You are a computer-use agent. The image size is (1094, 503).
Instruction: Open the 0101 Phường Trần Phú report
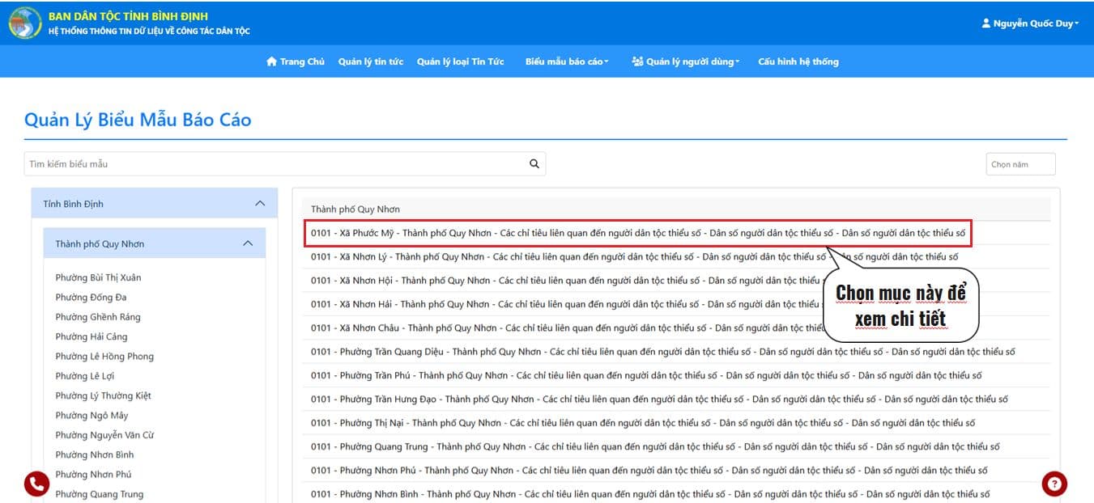[646, 375]
